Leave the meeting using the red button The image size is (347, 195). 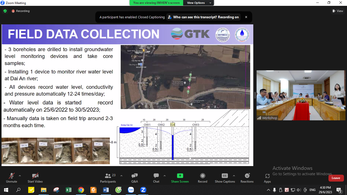[336, 178]
